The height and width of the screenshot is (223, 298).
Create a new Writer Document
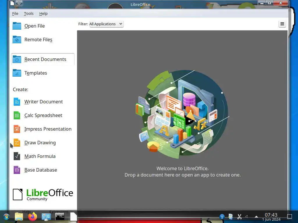[44, 102]
